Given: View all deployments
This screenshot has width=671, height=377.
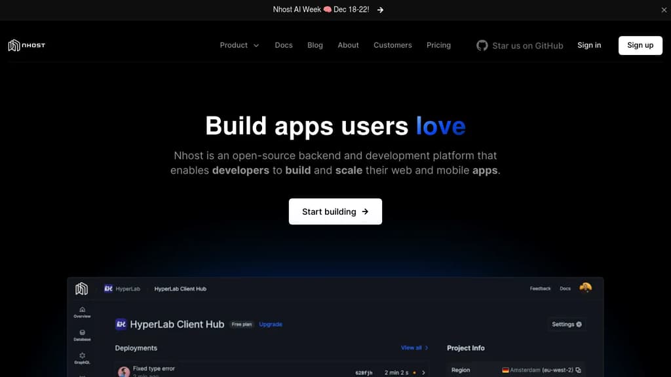Looking at the screenshot, I should [413, 348].
